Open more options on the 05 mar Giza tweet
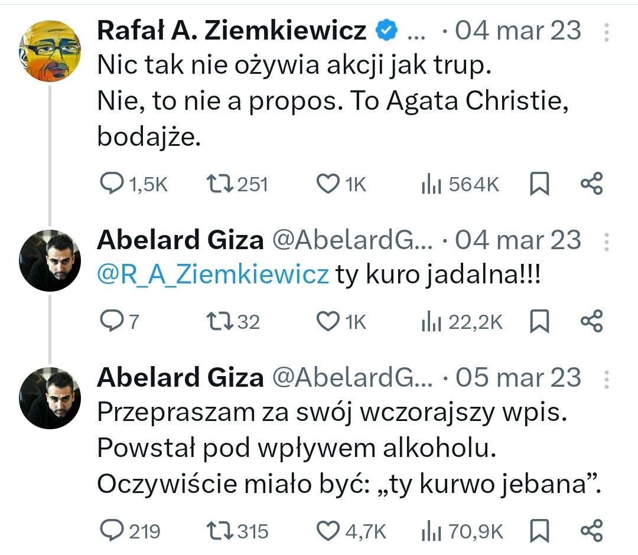 [607, 378]
